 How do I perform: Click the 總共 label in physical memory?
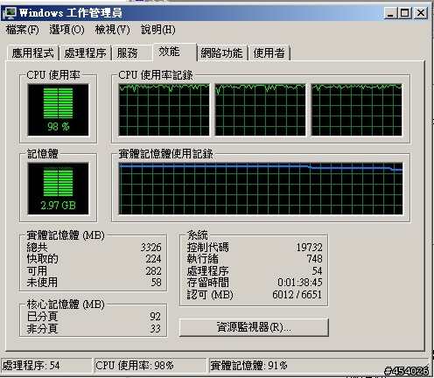pos(37,248)
